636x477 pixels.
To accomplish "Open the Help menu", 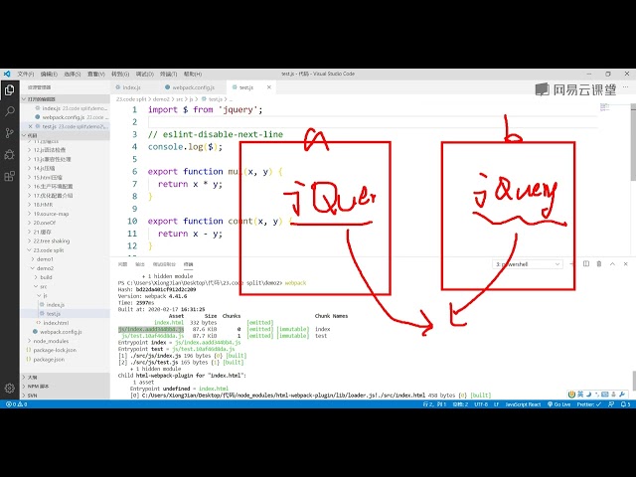I will pos(192,74).
